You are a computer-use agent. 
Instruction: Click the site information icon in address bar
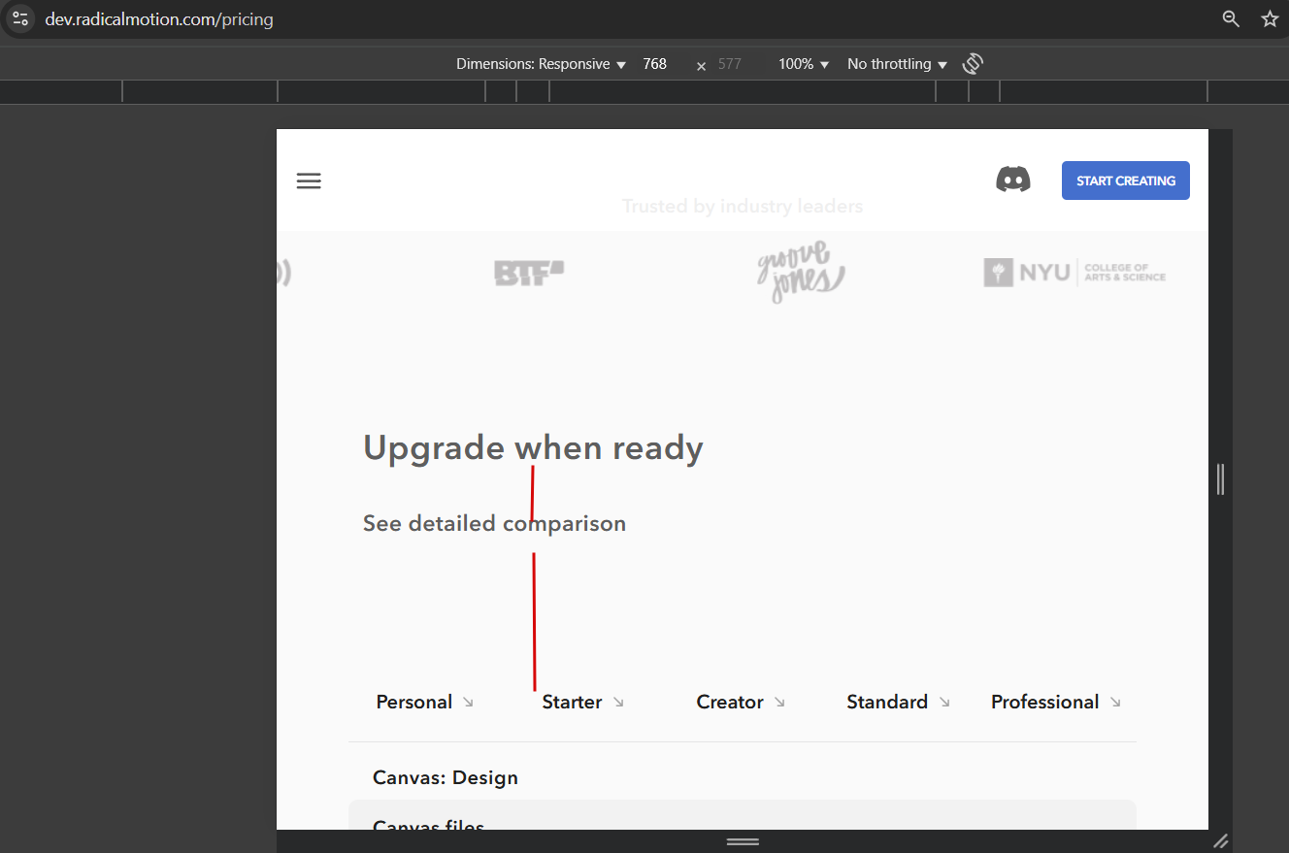[x=20, y=18]
